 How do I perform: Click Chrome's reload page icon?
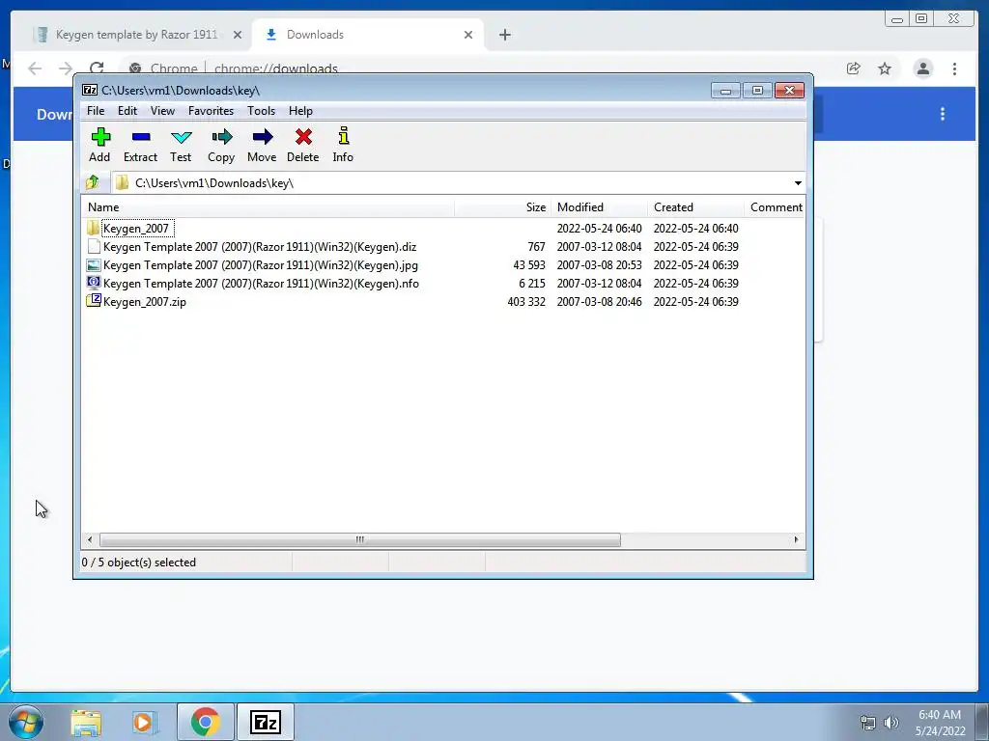coord(97,69)
